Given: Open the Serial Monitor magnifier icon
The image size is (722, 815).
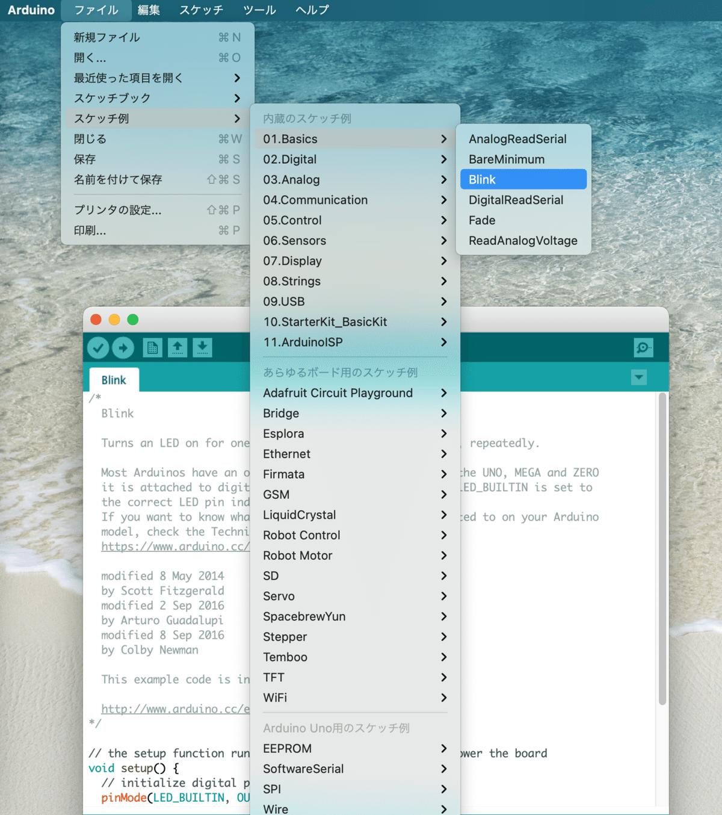Looking at the screenshot, I should (x=643, y=347).
